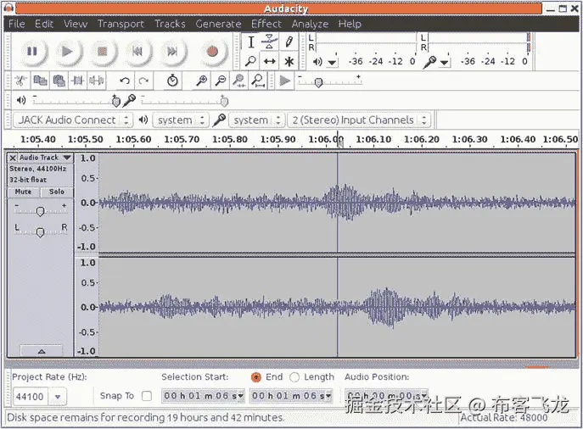Redo the last undone action
Viewport: 583px width, 429px height.
point(144,81)
